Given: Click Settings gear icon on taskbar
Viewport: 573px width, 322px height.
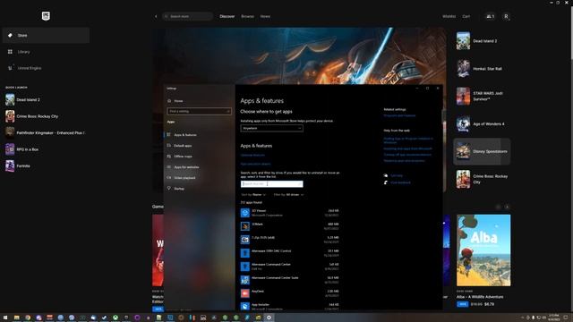Looking at the screenshot, I should click(269, 318).
